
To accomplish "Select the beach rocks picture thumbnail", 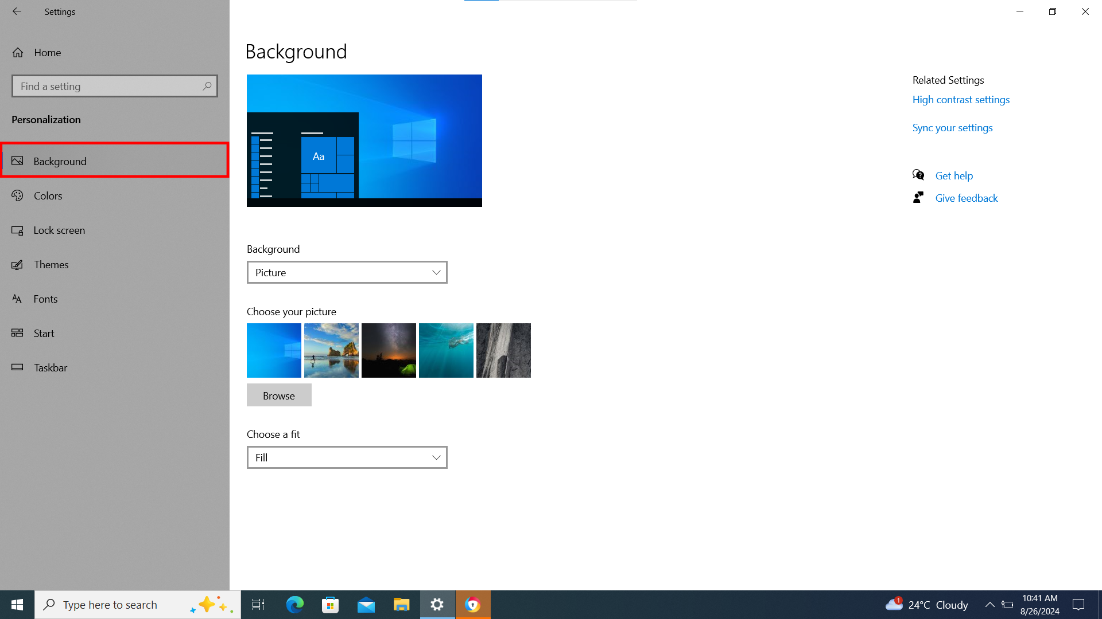I will point(331,350).
